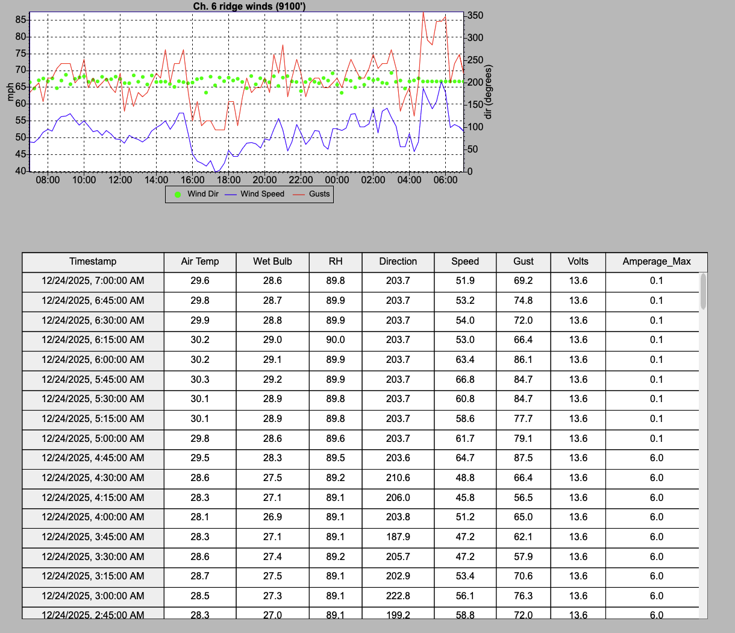The height and width of the screenshot is (633, 735).
Task: Sort by the RH column header
Action: pos(335,262)
